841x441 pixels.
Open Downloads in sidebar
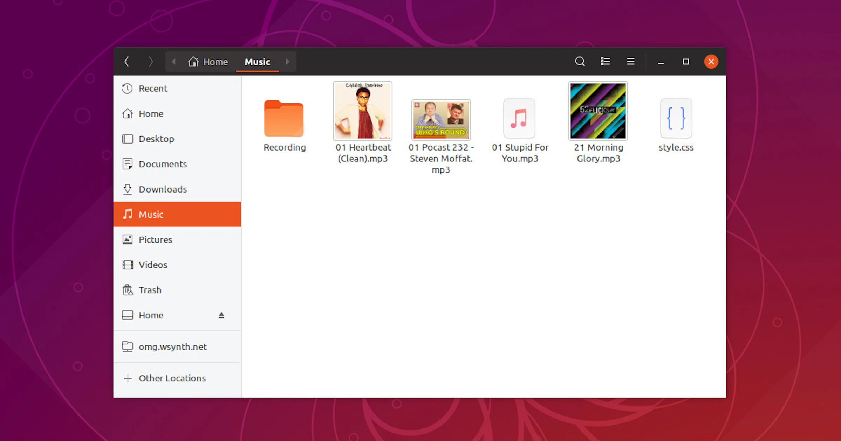click(x=177, y=189)
